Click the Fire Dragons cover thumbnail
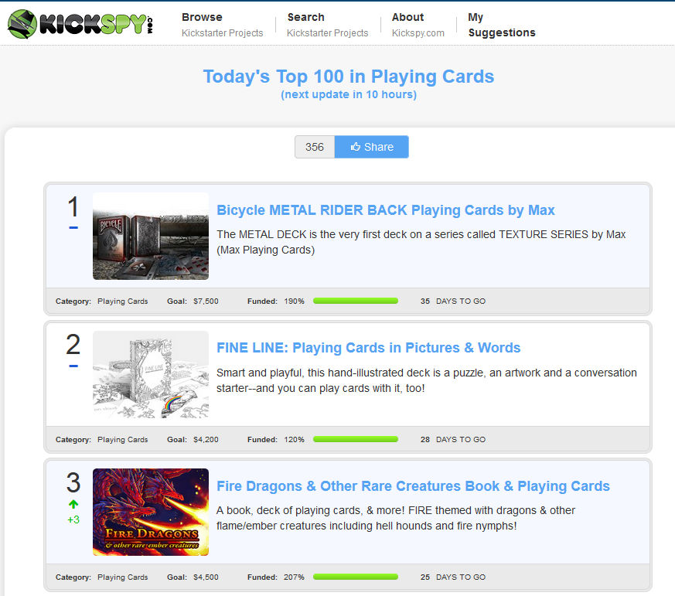This screenshot has height=596, width=675. (x=151, y=512)
